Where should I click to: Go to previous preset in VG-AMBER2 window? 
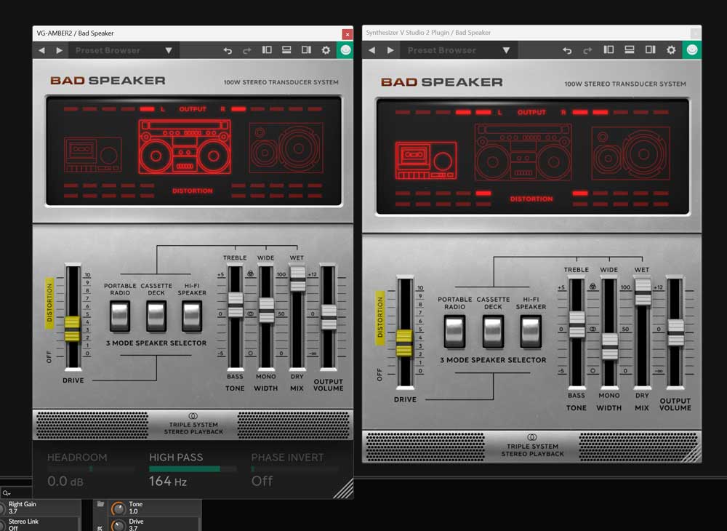41,50
